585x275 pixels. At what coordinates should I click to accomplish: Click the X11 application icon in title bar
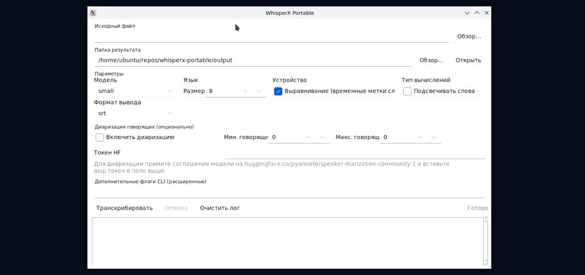(x=93, y=13)
